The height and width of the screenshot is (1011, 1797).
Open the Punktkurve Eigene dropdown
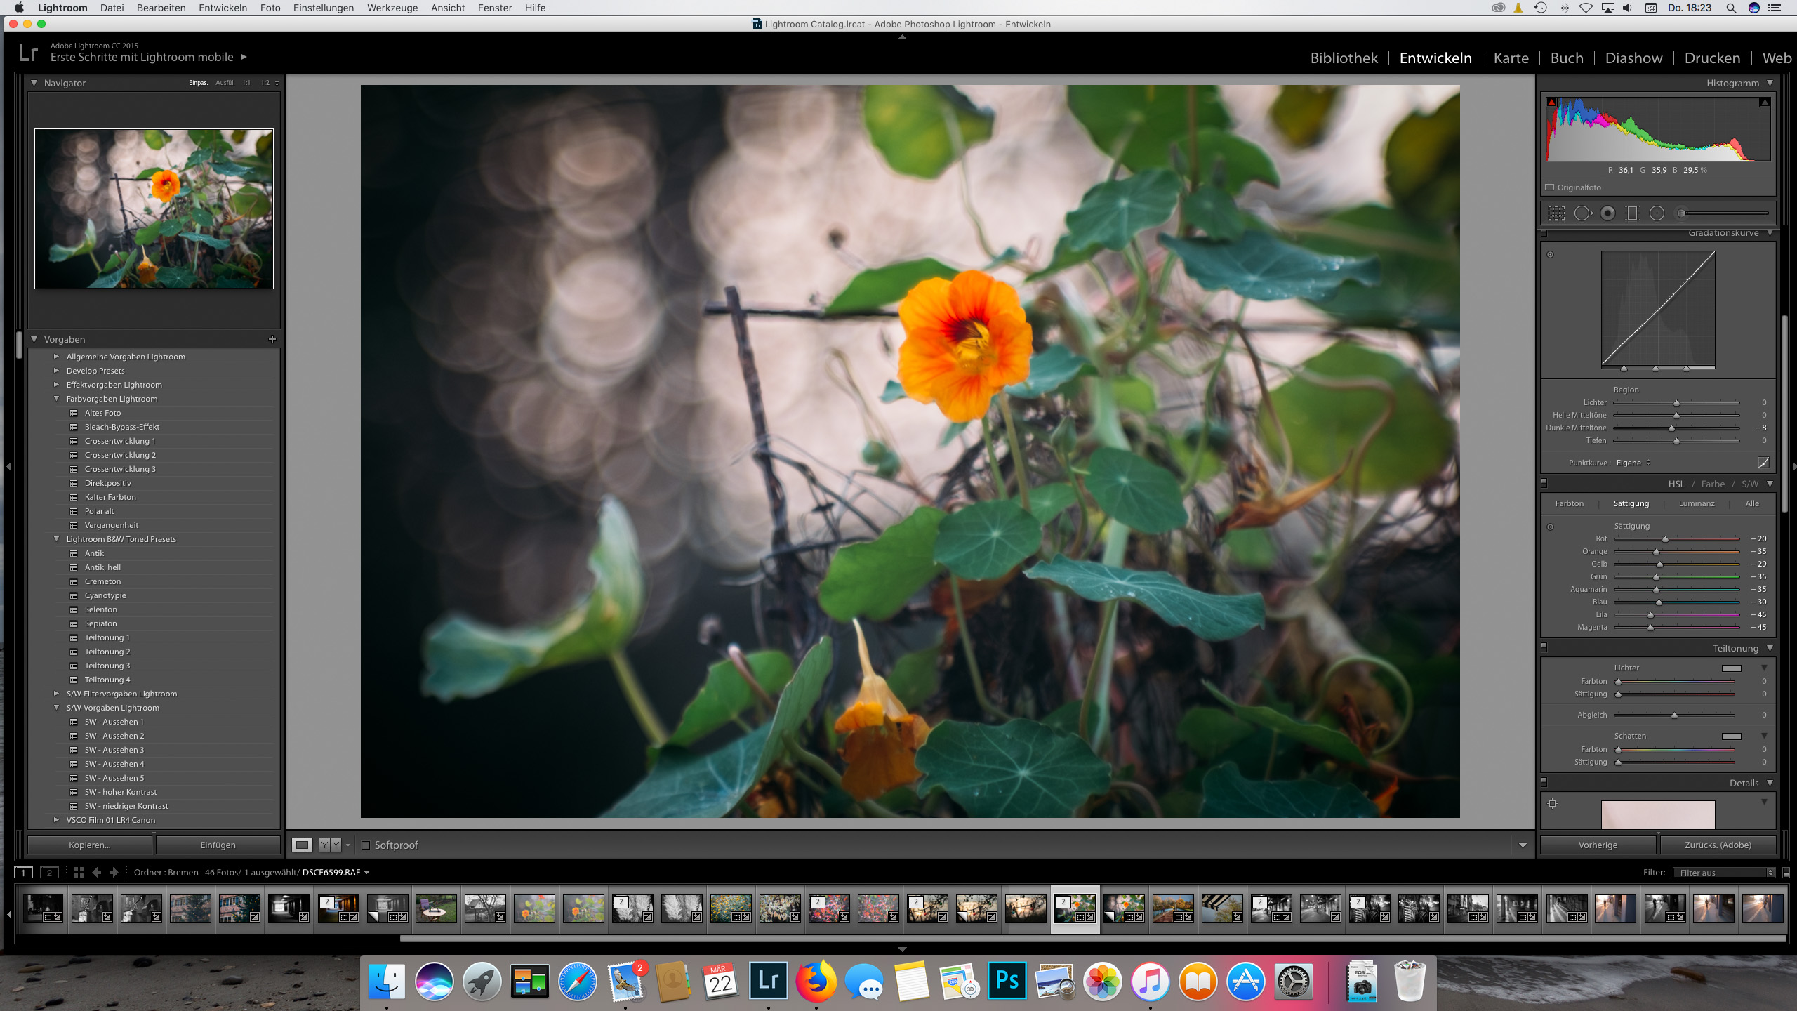[x=1633, y=463]
